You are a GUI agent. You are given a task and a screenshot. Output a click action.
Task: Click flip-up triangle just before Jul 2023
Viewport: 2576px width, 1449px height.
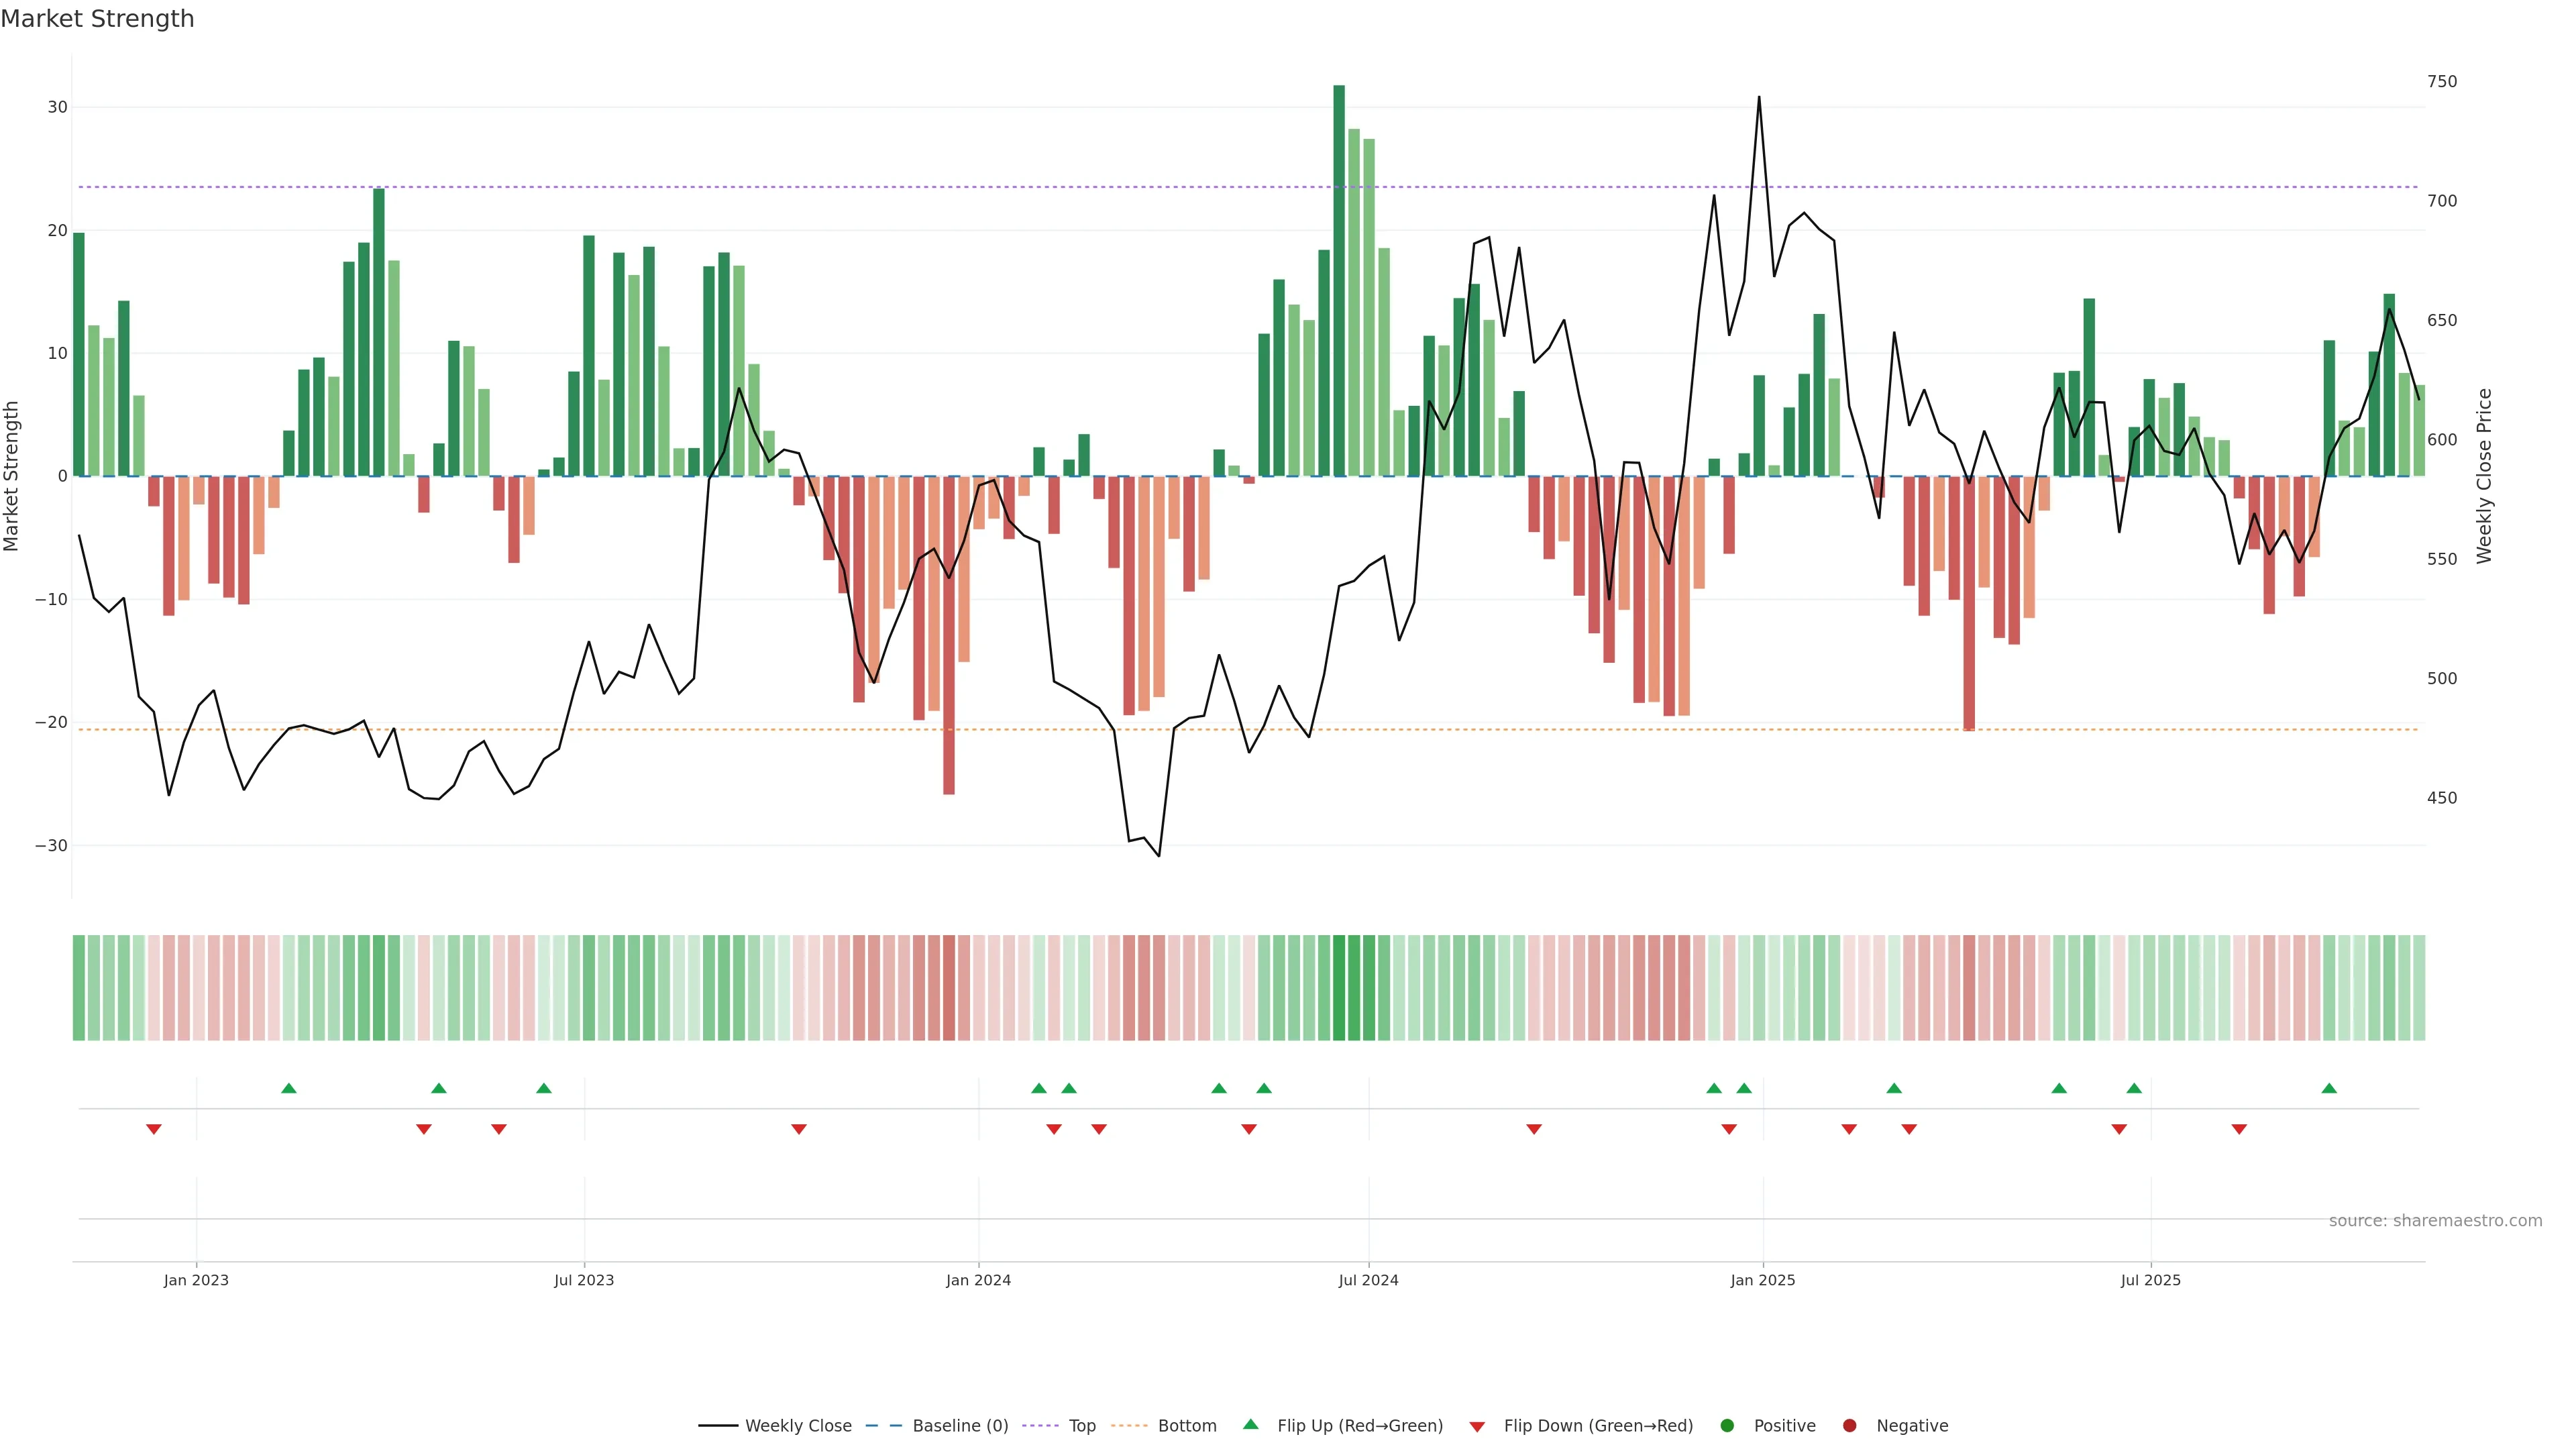[544, 1088]
